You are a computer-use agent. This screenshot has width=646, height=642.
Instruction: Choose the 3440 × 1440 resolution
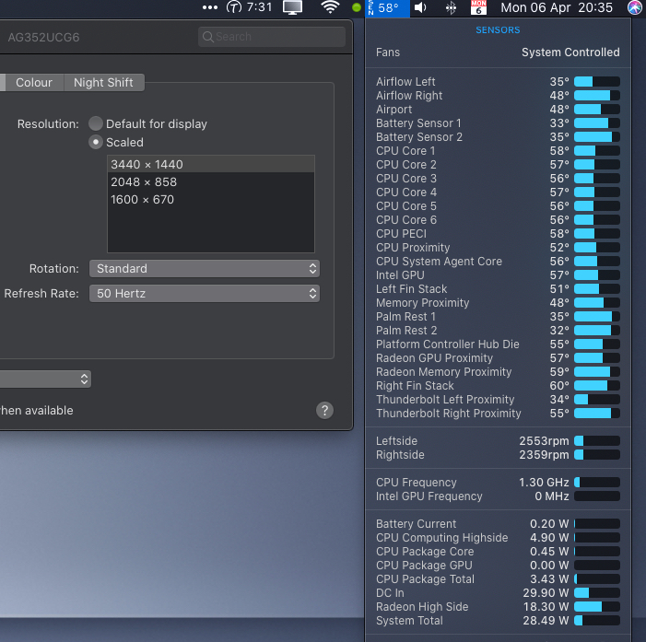[211, 164]
